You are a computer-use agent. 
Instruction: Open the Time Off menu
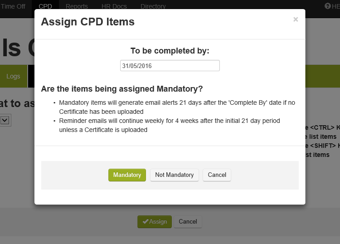coord(13,6)
